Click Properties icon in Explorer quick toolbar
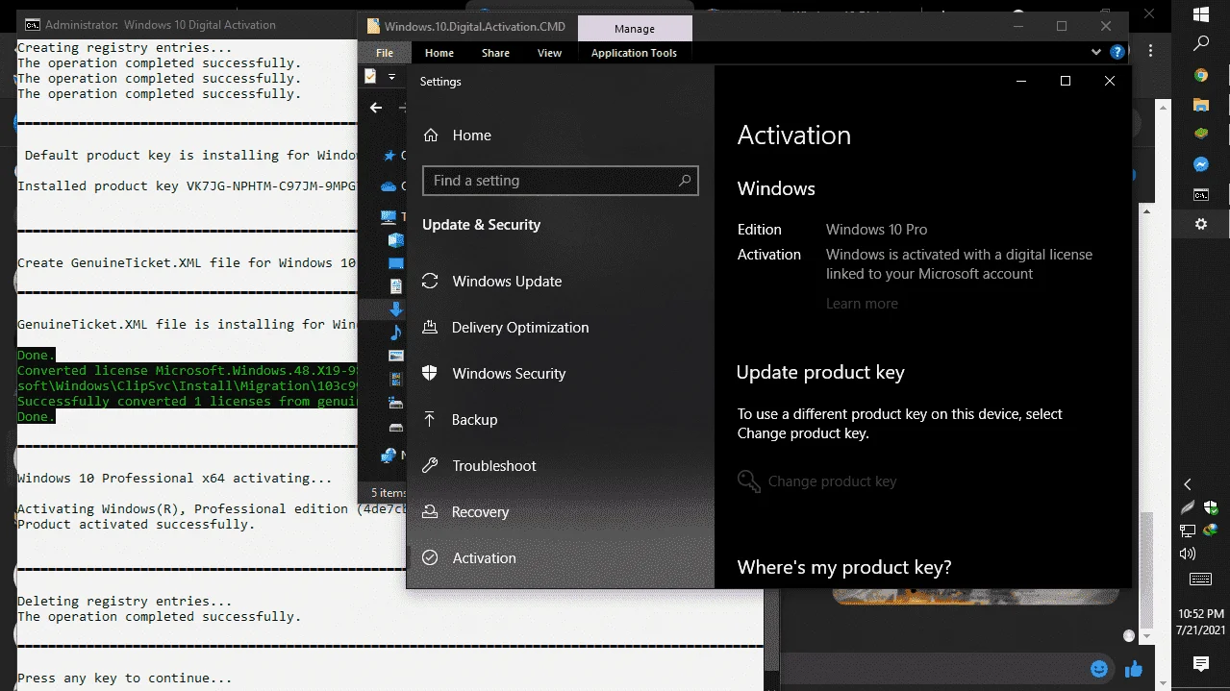Screen dimensions: 1230x691 (x=370, y=76)
